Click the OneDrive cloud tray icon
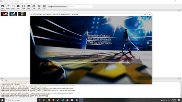 [162, 100]
